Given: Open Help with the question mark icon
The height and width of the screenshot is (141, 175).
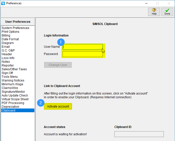Looking at the screenshot, I should pyautogui.click(x=154, y=12).
